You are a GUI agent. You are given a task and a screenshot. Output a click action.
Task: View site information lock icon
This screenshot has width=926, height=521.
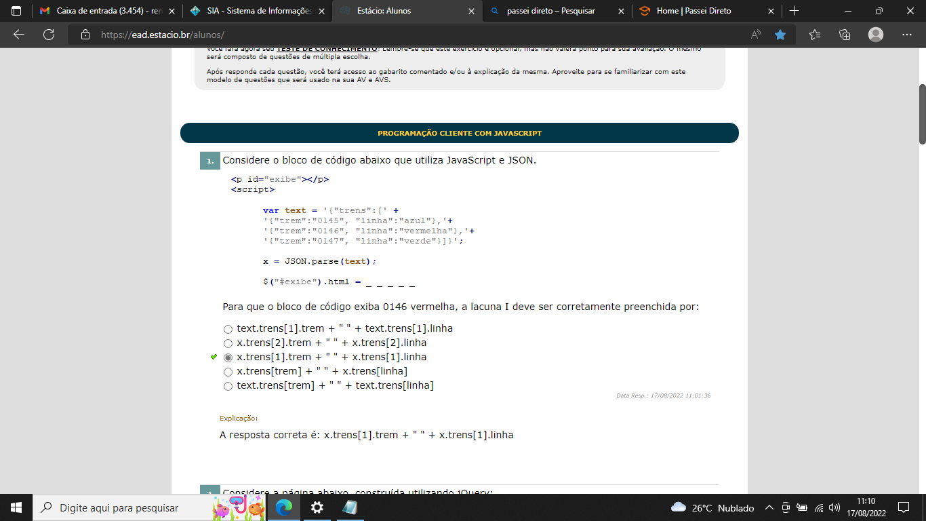click(x=85, y=35)
